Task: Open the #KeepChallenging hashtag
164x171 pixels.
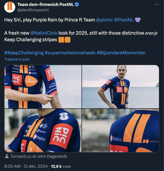Action: 24,53
